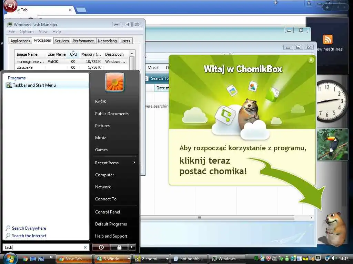
Task: Click the network connection tray icon
Action: pyautogui.click(x=327, y=258)
